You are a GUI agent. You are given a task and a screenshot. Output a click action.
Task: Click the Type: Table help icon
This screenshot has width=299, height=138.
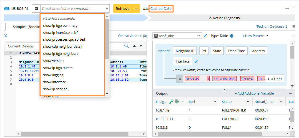click(x=232, y=36)
